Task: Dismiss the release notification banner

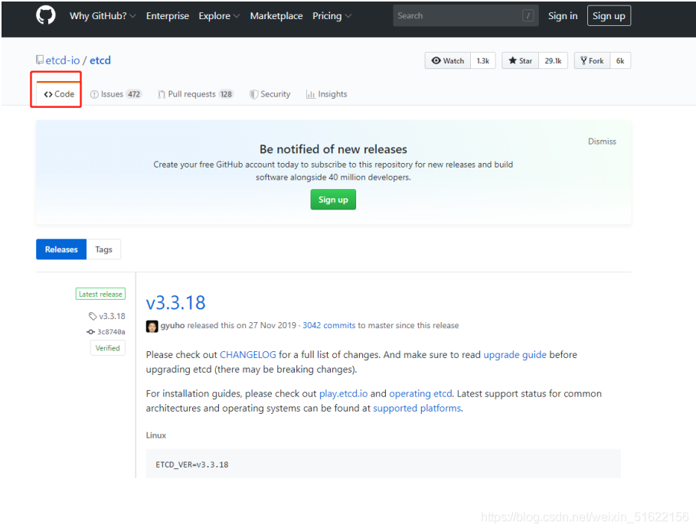Action: tap(602, 142)
